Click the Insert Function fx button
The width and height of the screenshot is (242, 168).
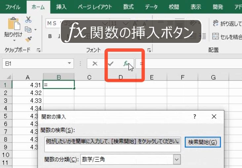tap(126, 63)
